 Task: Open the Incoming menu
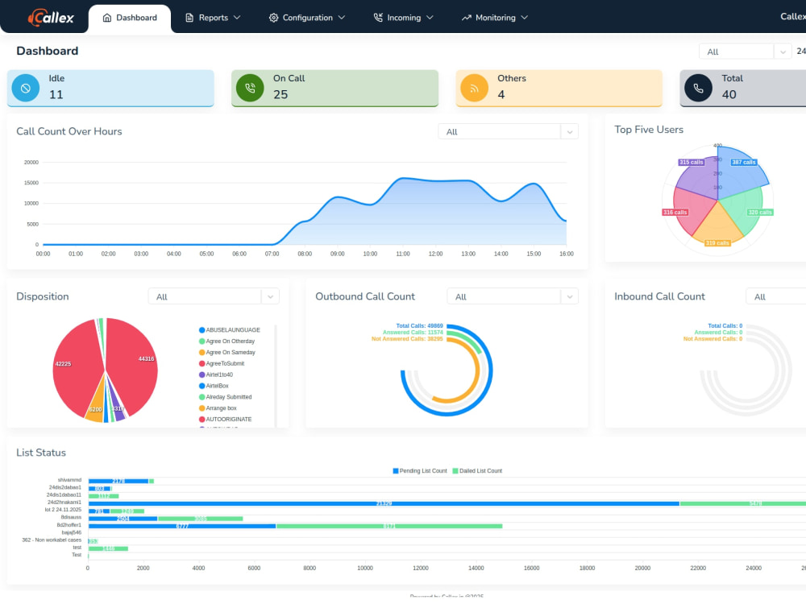coord(404,18)
